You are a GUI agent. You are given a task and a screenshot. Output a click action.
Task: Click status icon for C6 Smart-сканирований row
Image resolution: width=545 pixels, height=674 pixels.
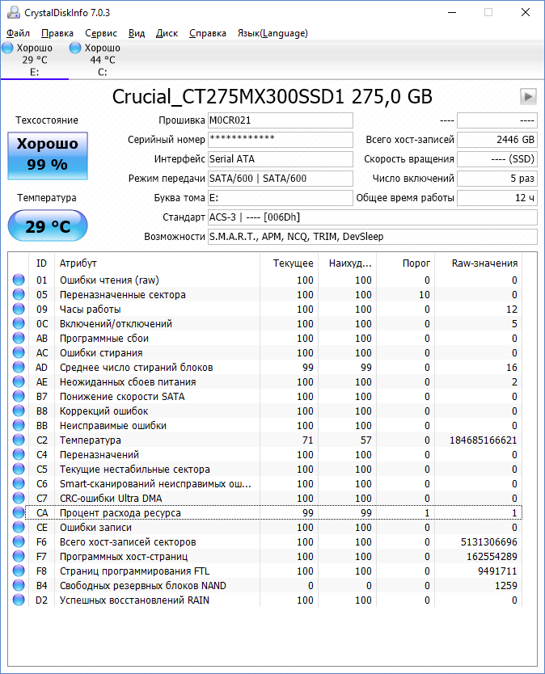pos(19,483)
